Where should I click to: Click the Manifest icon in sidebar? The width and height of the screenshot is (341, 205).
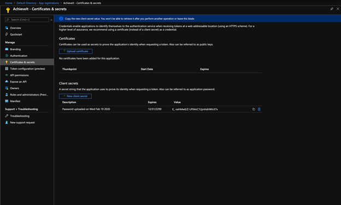[x=7, y=101]
